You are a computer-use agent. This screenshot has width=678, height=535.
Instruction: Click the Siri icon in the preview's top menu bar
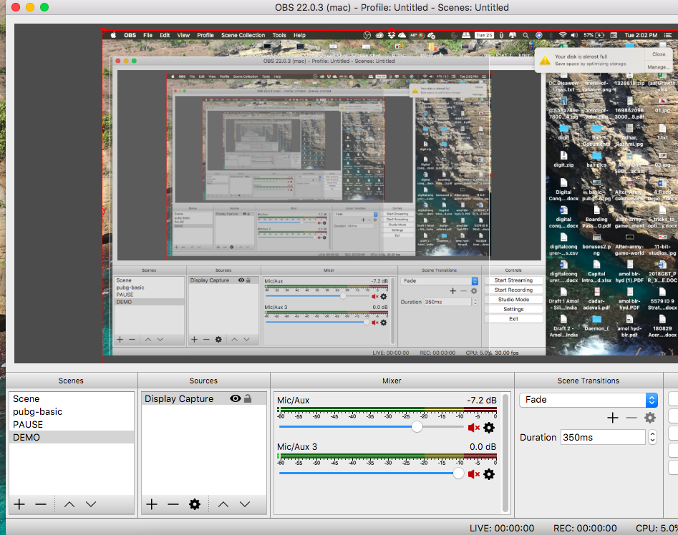click(x=539, y=36)
